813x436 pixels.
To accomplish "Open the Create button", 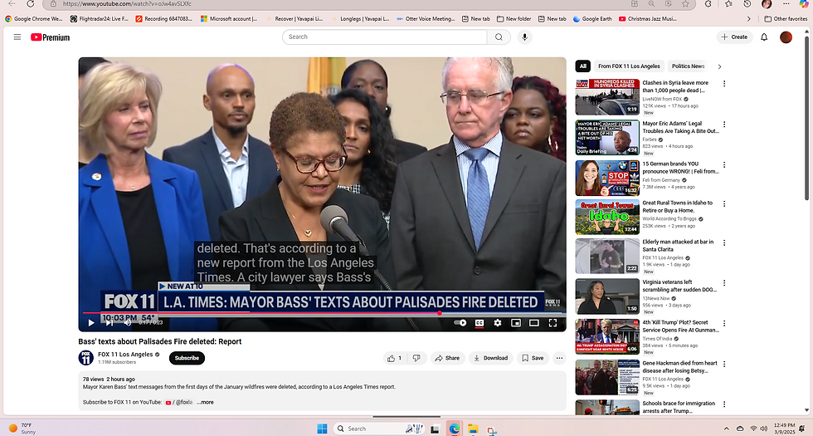I will [x=734, y=37].
